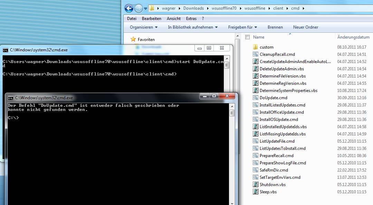Click the wsusoffline breadcrumb in address bar
373x205 pixels.
pos(255,8)
